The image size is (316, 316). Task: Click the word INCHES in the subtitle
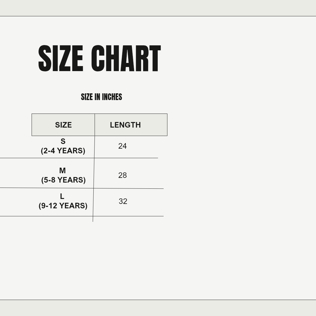(x=112, y=97)
